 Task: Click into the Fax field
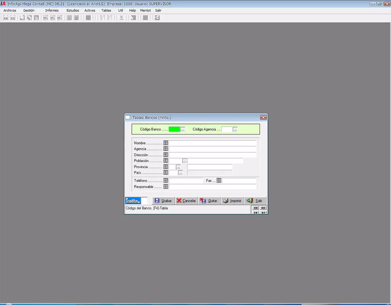(x=239, y=181)
